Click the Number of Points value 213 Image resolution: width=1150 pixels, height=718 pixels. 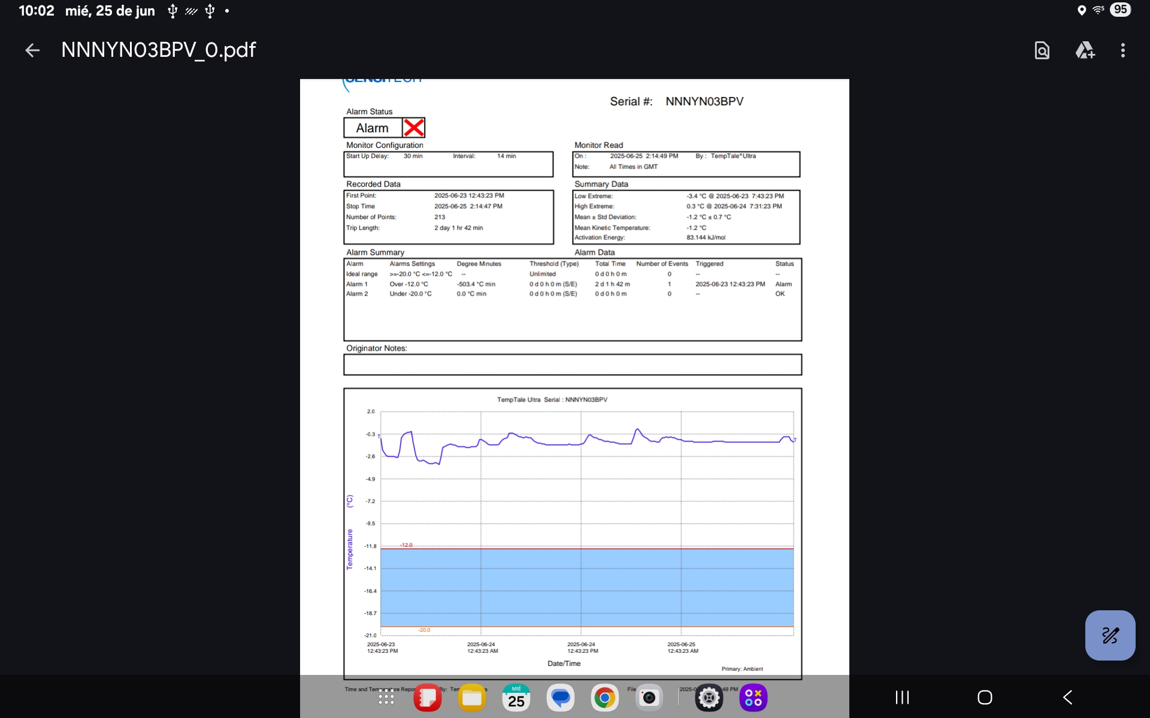[x=440, y=217]
